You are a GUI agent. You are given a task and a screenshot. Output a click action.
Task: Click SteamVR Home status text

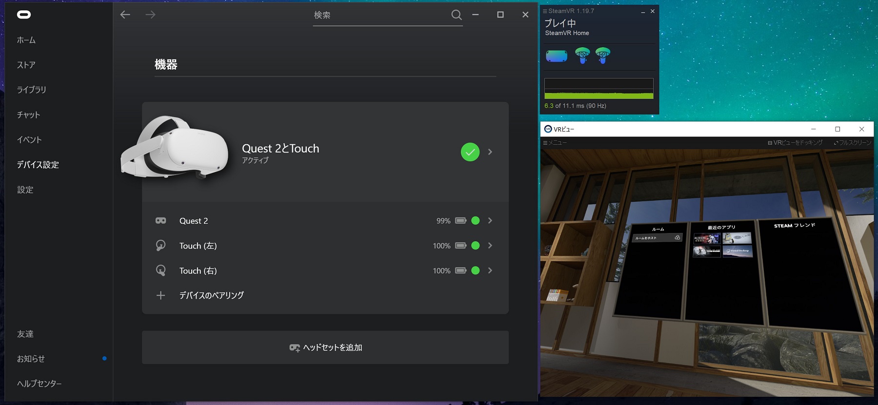coord(567,33)
